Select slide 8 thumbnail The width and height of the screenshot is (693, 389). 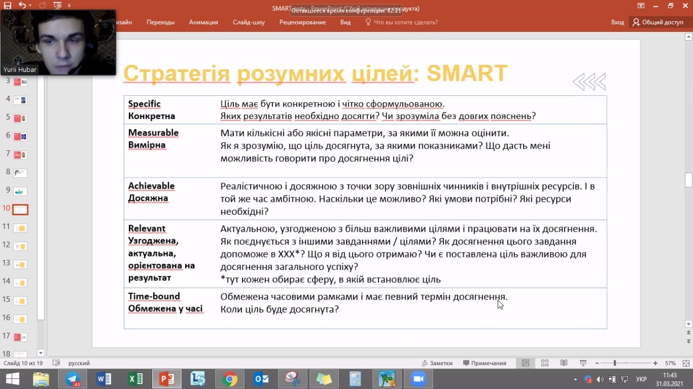coord(21,173)
